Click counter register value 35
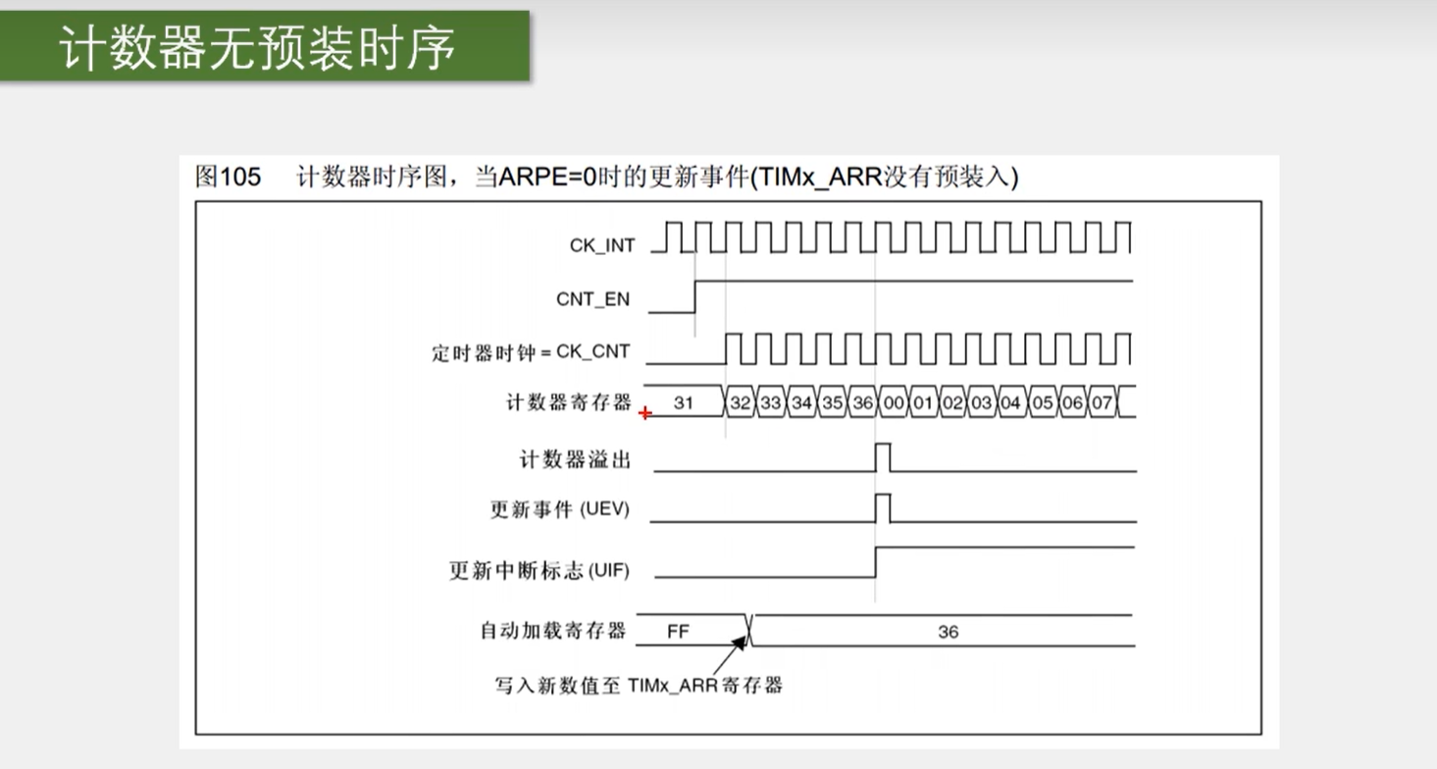1437x769 pixels. pyautogui.click(x=832, y=402)
